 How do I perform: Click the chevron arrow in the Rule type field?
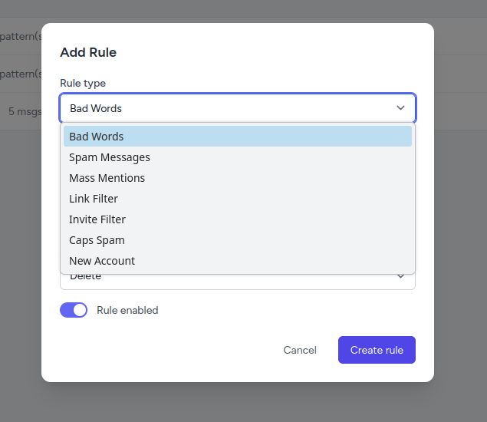click(x=400, y=108)
